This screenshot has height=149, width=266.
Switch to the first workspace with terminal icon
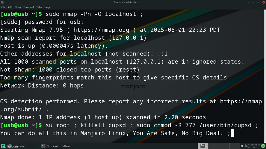click(203, 146)
